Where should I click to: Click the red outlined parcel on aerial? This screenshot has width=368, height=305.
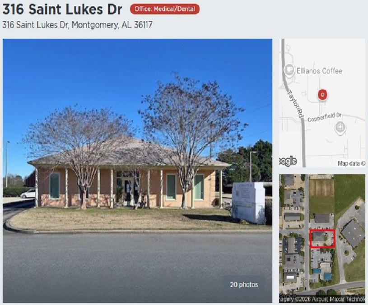pos(322,239)
